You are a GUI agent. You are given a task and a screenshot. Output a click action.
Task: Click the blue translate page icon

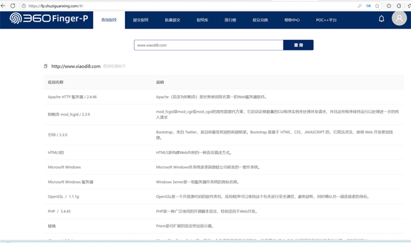368,6
